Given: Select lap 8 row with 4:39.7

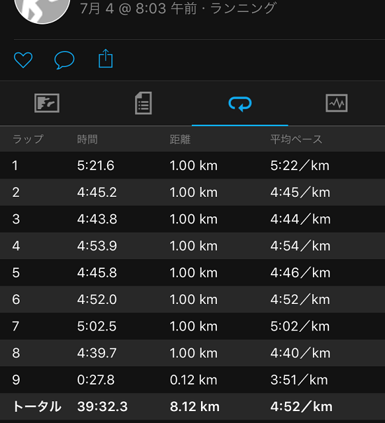Looking at the screenshot, I should click(x=192, y=353).
